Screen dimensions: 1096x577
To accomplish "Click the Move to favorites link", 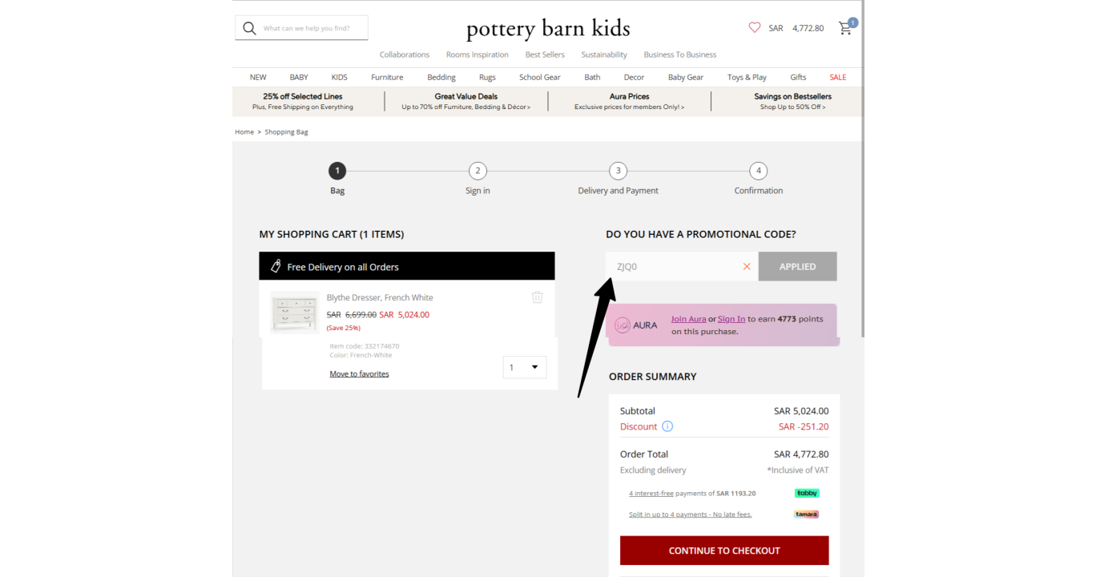I will coord(359,374).
